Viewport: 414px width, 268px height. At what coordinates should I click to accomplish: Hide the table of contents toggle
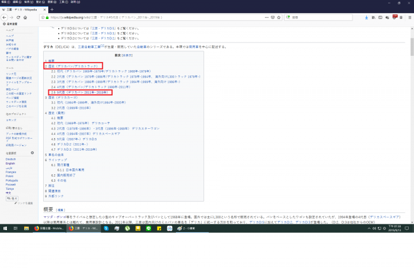127,55
